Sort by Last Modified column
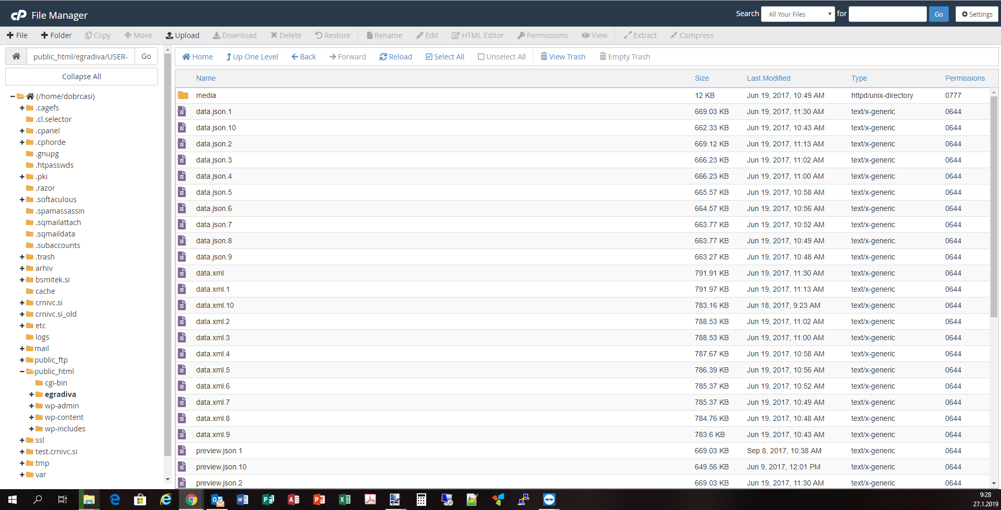 [x=768, y=78]
